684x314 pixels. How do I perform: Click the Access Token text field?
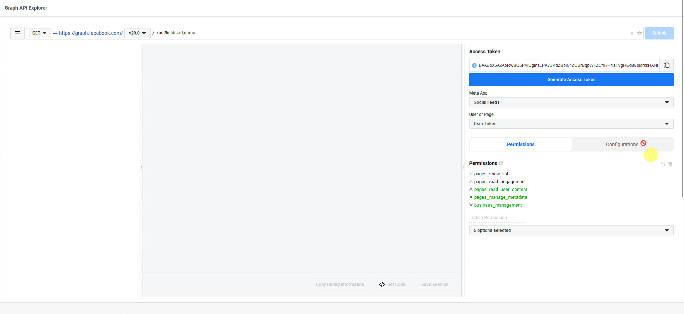pyautogui.click(x=568, y=65)
